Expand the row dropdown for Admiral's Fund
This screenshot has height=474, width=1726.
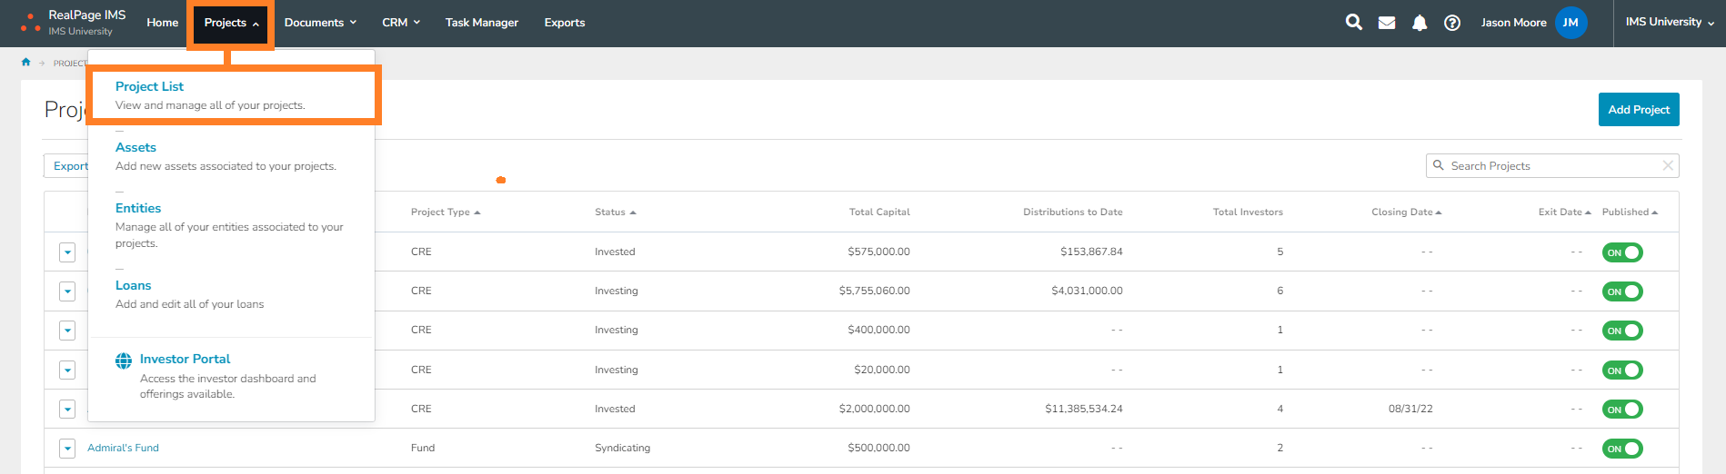tap(67, 449)
